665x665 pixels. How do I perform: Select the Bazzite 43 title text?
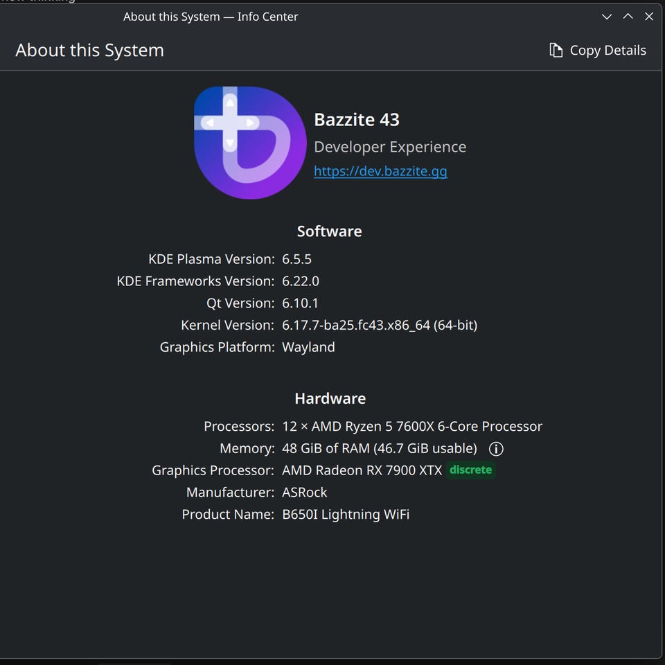[x=357, y=120]
